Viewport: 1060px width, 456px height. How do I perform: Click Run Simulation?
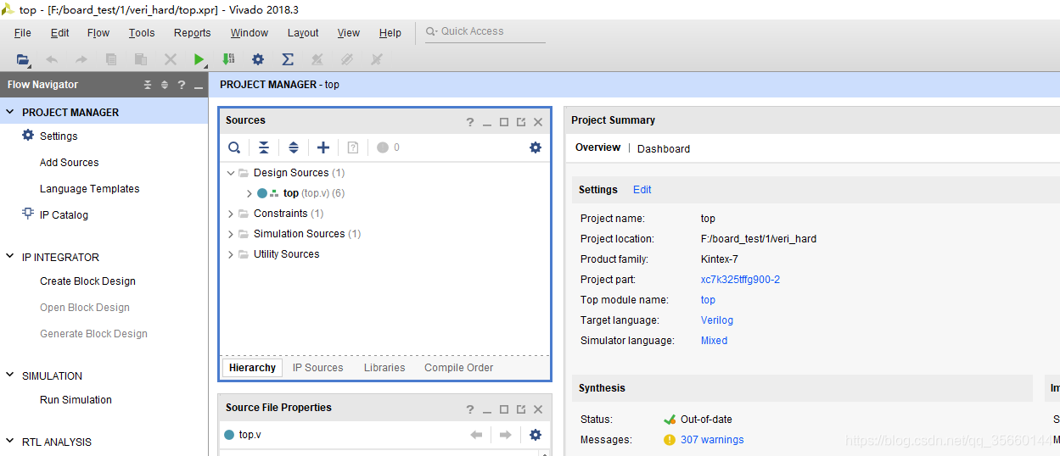pyautogui.click(x=76, y=400)
